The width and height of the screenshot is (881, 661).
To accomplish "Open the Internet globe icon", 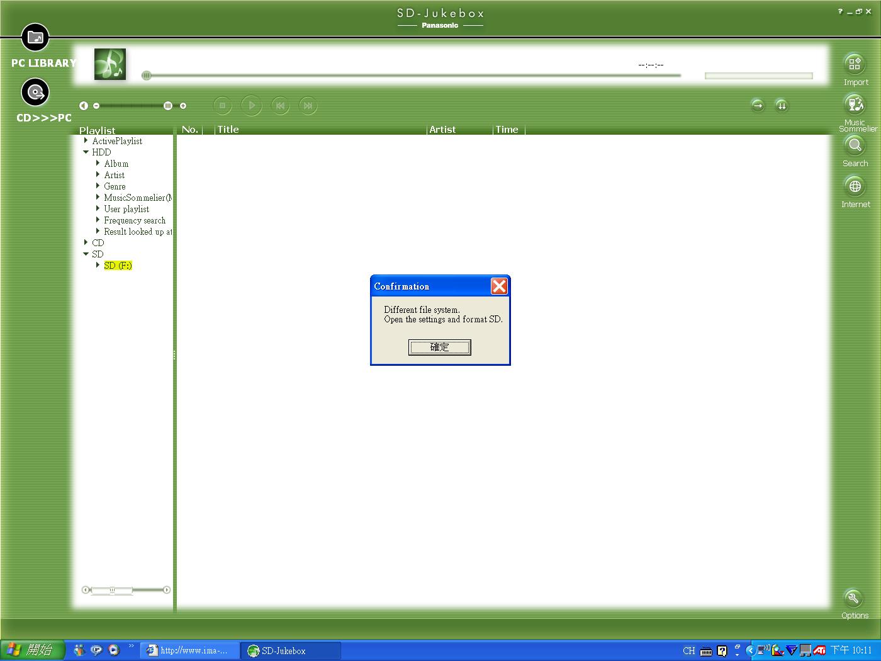I will click(x=855, y=186).
